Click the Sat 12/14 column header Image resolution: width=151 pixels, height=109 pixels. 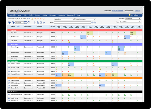(139, 27)
